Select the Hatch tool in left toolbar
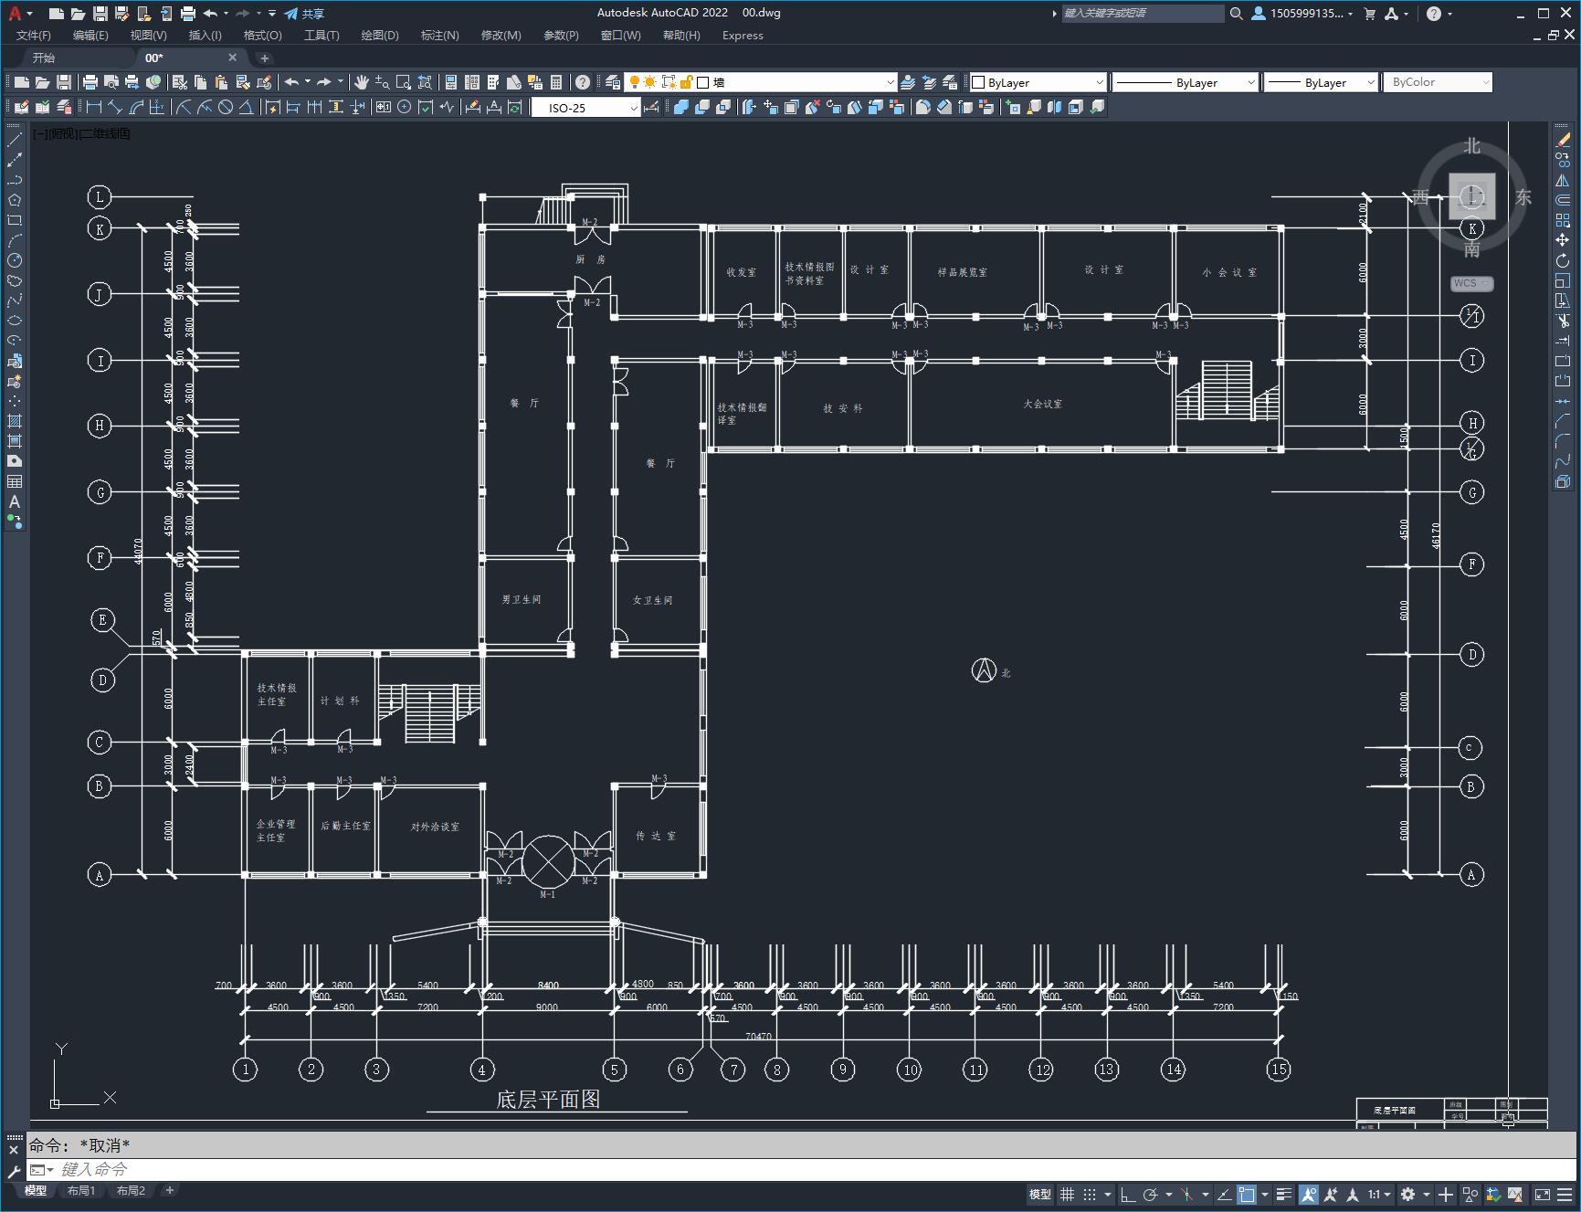Image resolution: width=1581 pixels, height=1212 pixels. coord(15,421)
